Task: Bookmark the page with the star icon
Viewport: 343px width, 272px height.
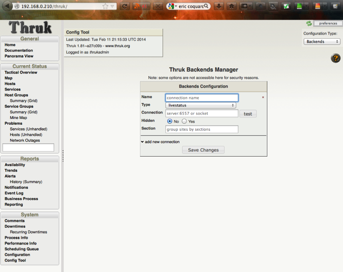Action: point(105,6)
